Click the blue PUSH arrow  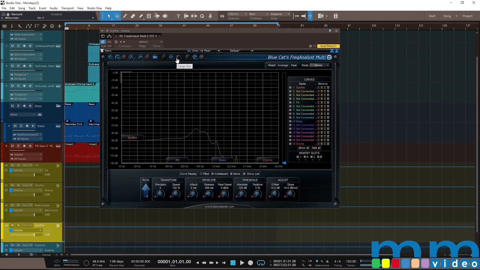[145, 190]
